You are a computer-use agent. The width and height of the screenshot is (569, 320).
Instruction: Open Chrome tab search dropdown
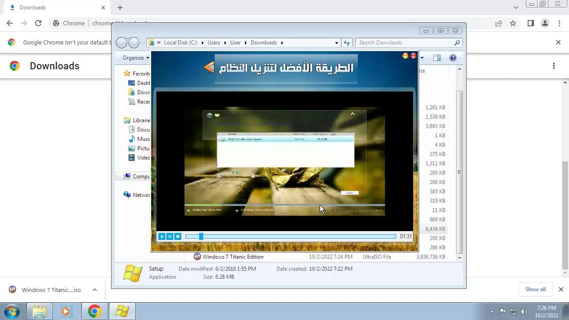coord(516,8)
